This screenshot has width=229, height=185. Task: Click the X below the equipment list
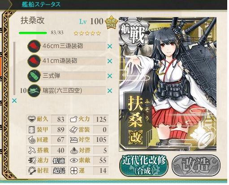[x=14, y=101]
